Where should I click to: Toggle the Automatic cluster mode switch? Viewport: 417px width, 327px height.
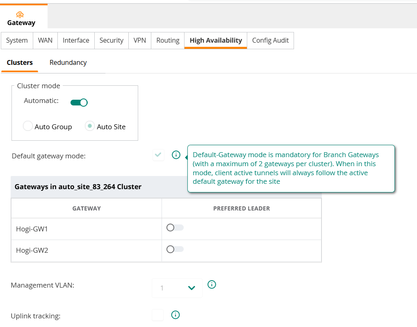(79, 102)
